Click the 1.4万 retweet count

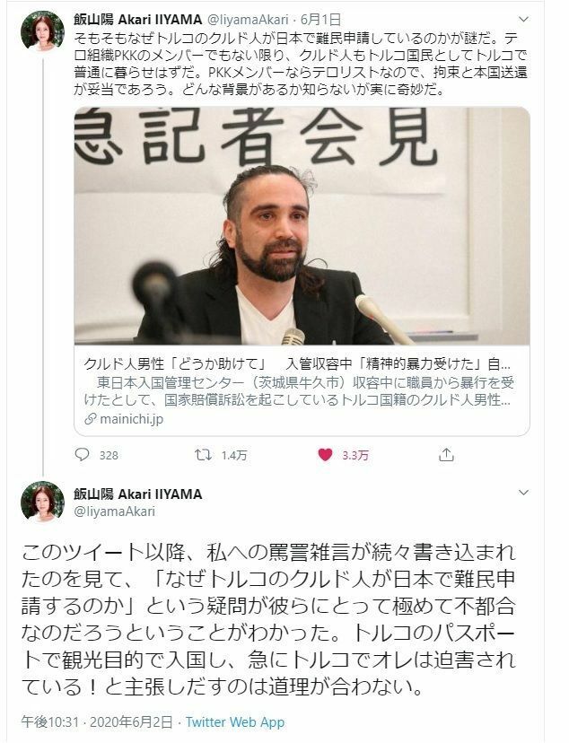[234, 455]
